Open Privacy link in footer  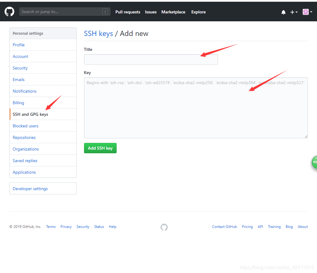(x=66, y=227)
